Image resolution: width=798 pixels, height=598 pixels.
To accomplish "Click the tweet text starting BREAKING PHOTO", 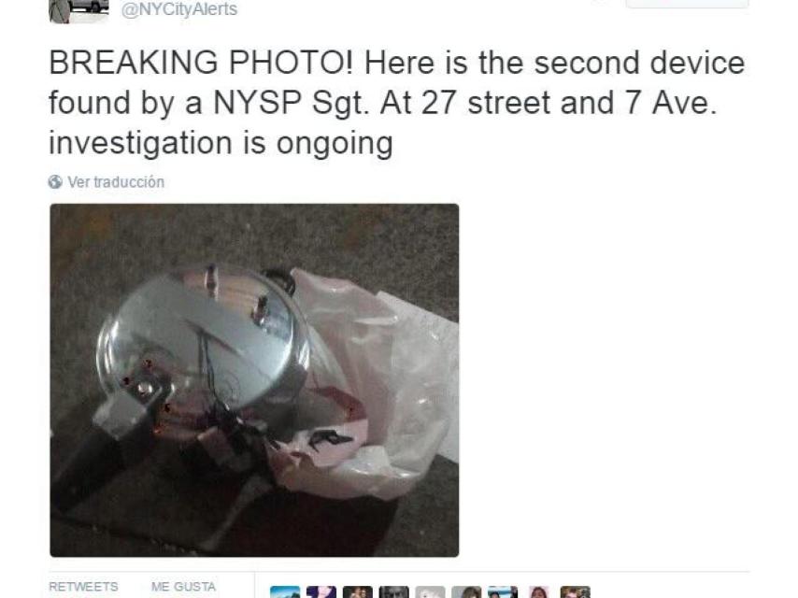I will 397,103.
